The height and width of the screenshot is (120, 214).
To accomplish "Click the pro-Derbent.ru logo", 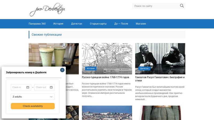I will pos(47,10).
